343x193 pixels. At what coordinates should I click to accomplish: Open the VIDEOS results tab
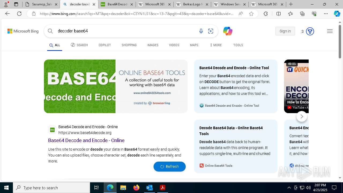(174, 45)
